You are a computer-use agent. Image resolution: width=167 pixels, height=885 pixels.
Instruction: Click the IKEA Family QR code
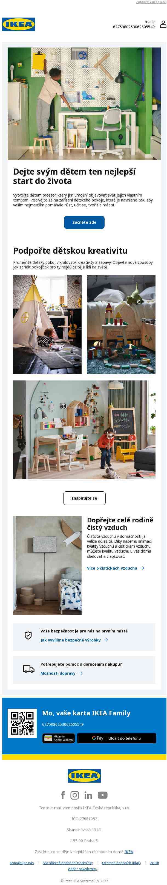22,723
